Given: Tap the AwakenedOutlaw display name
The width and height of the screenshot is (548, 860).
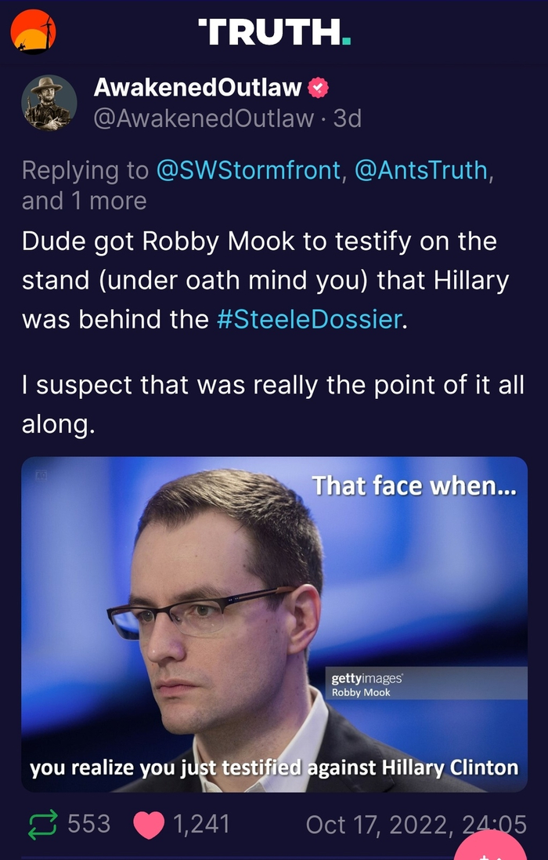Looking at the screenshot, I should [x=197, y=87].
